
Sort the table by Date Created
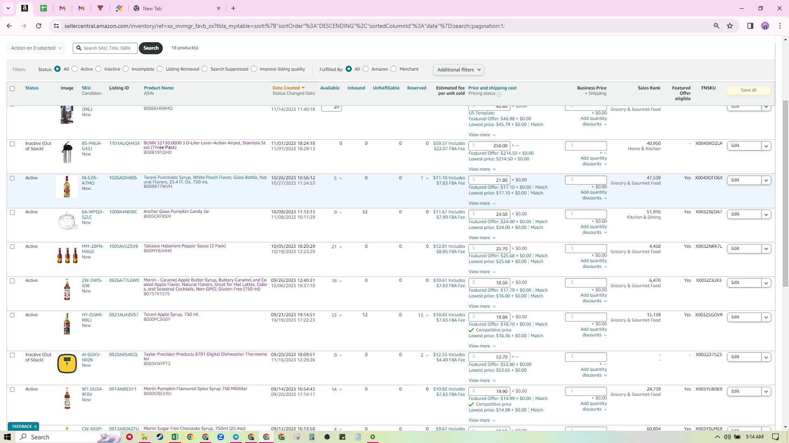point(288,88)
